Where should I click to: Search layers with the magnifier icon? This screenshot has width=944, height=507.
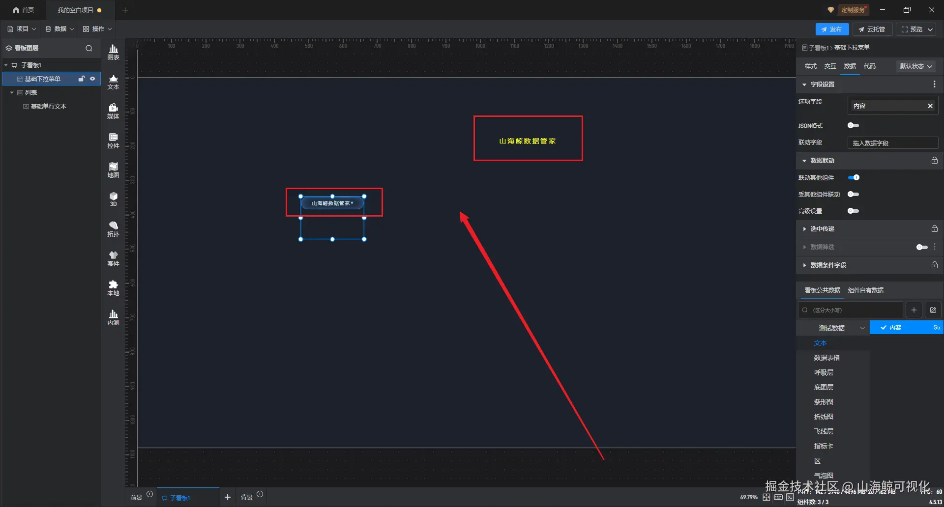(x=89, y=48)
